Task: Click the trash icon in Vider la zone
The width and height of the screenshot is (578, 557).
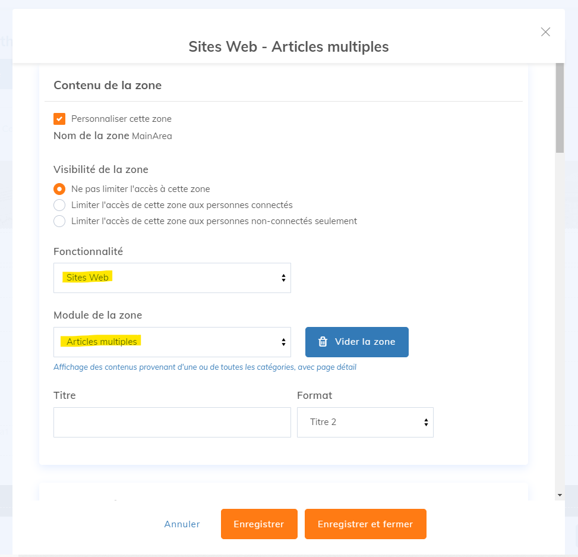Action: pyautogui.click(x=323, y=342)
